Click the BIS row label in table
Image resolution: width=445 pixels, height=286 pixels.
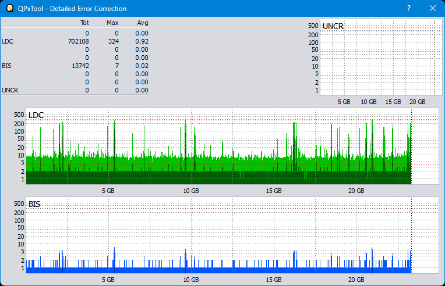pos(6,66)
